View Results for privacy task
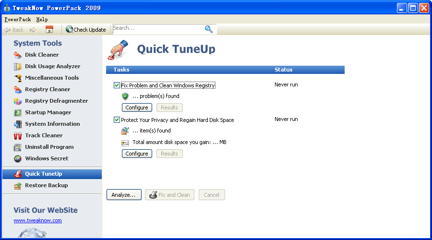Screen dimensions: 432x240 click(169, 154)
